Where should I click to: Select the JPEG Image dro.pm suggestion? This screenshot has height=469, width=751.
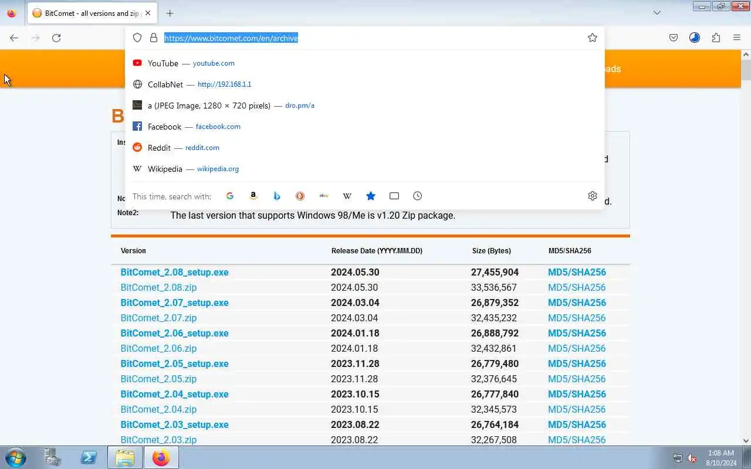(x=364, y=106)
